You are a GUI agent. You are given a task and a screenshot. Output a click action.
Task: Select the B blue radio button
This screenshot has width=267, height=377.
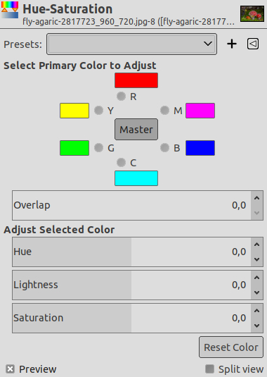pos(164,147)
